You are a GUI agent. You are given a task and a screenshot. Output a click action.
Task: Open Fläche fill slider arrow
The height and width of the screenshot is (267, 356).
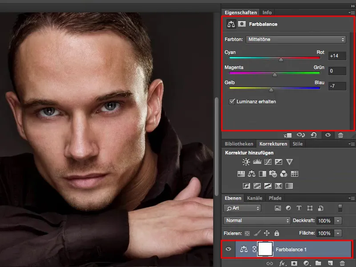coord(338,233)
